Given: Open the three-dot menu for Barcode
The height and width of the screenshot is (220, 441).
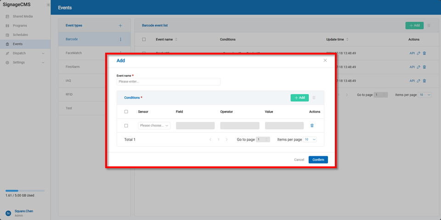Looking at the screenshot, I should [121, 39].
